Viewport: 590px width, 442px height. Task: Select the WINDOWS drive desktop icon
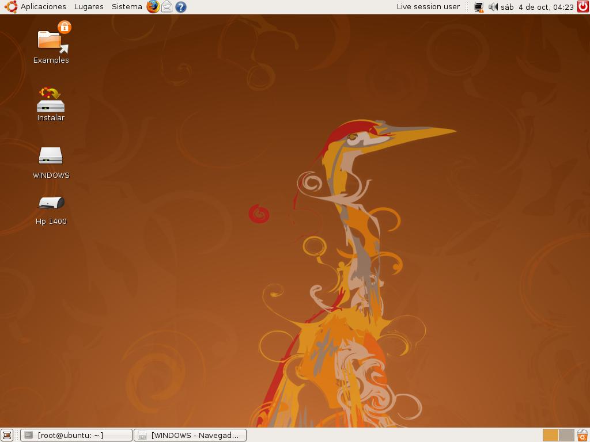[51, 163]
